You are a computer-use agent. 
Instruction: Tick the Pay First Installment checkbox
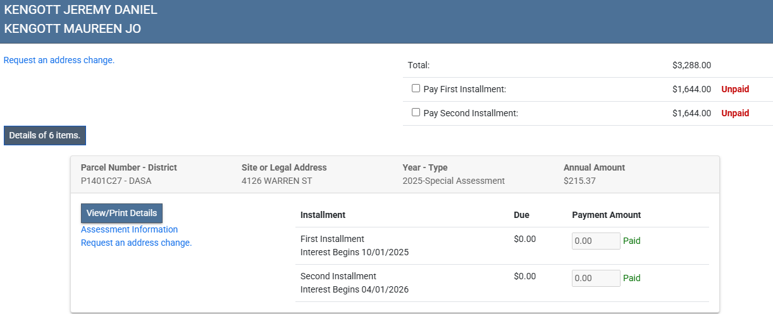point(416,89)
